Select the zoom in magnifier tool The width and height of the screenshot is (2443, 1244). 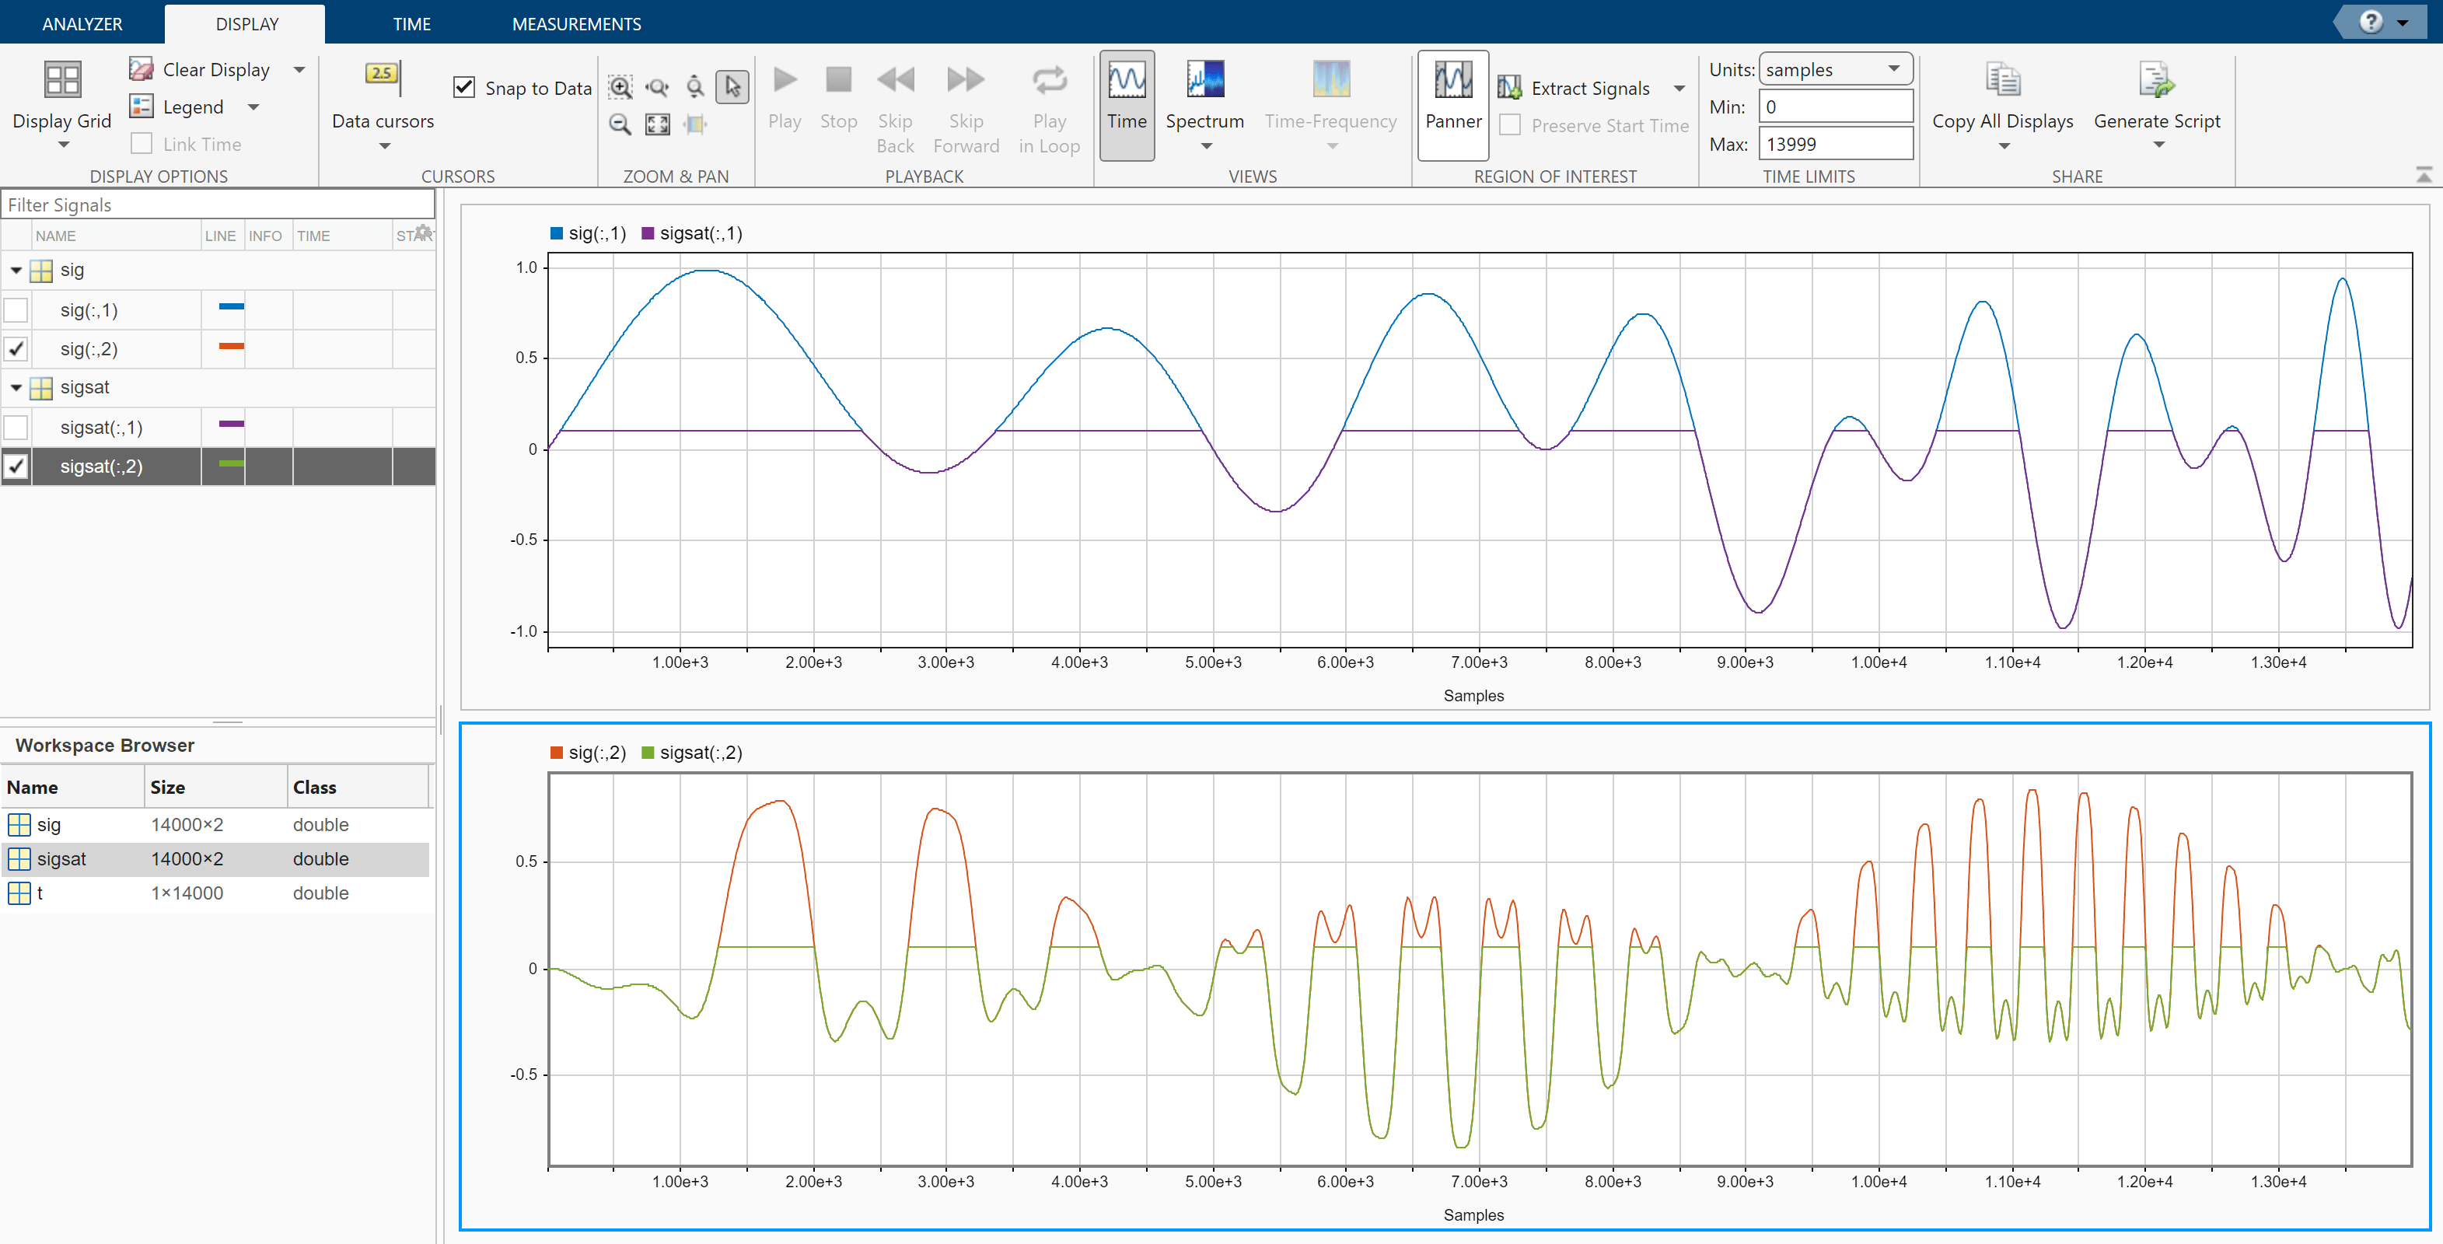620,88
